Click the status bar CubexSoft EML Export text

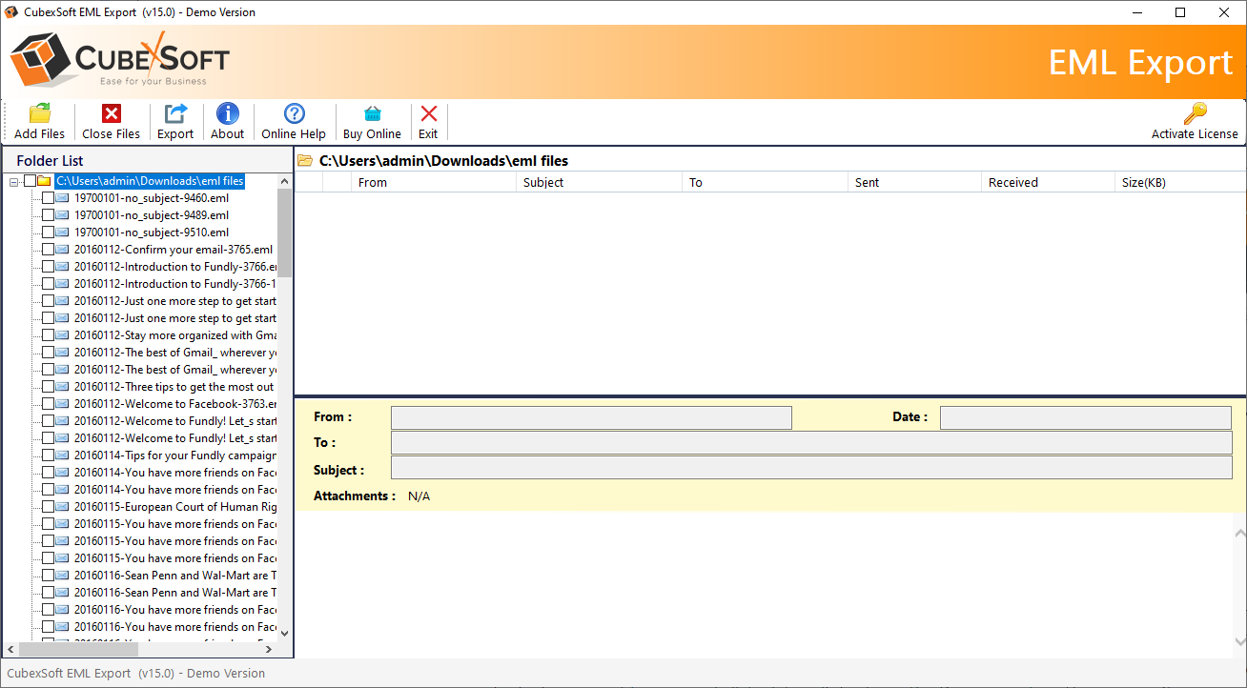[136, 673]
